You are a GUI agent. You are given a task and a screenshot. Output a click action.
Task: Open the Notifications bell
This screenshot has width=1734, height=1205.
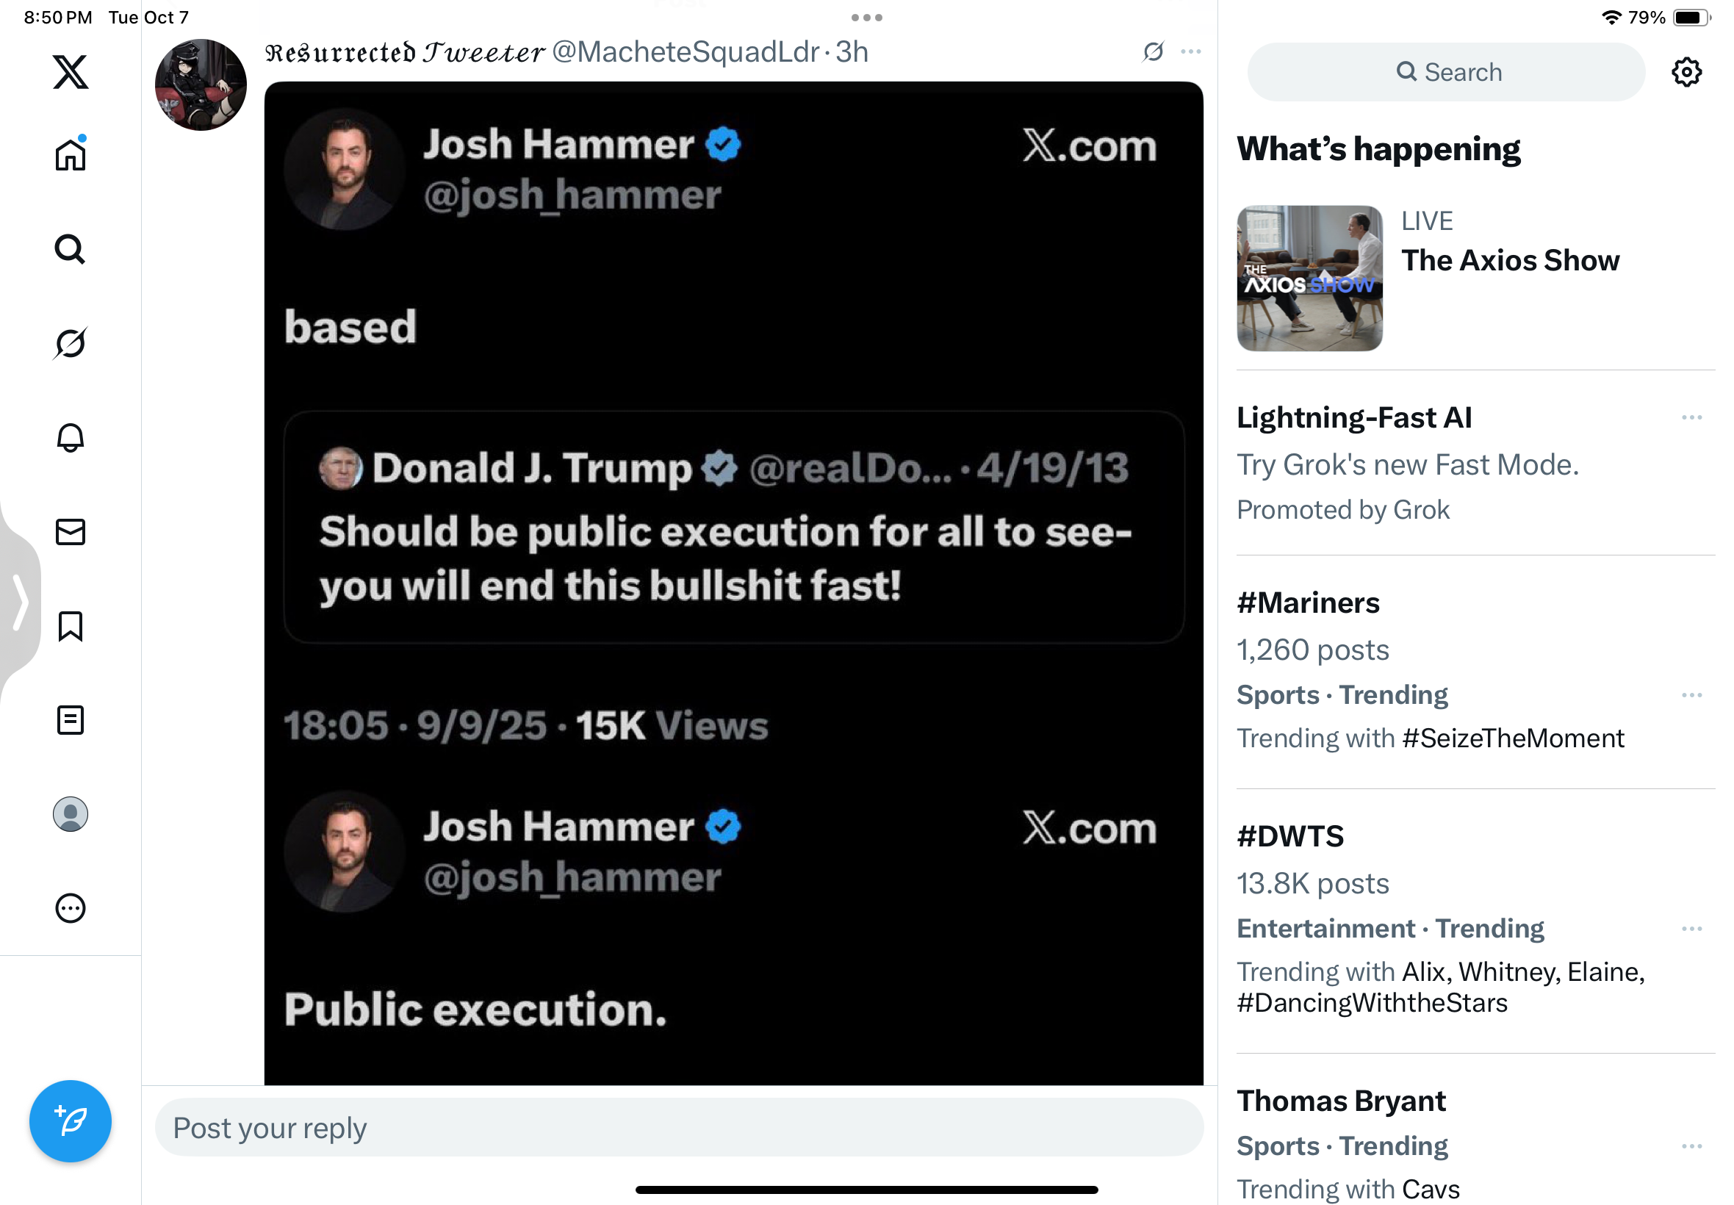tap(71, 437)
